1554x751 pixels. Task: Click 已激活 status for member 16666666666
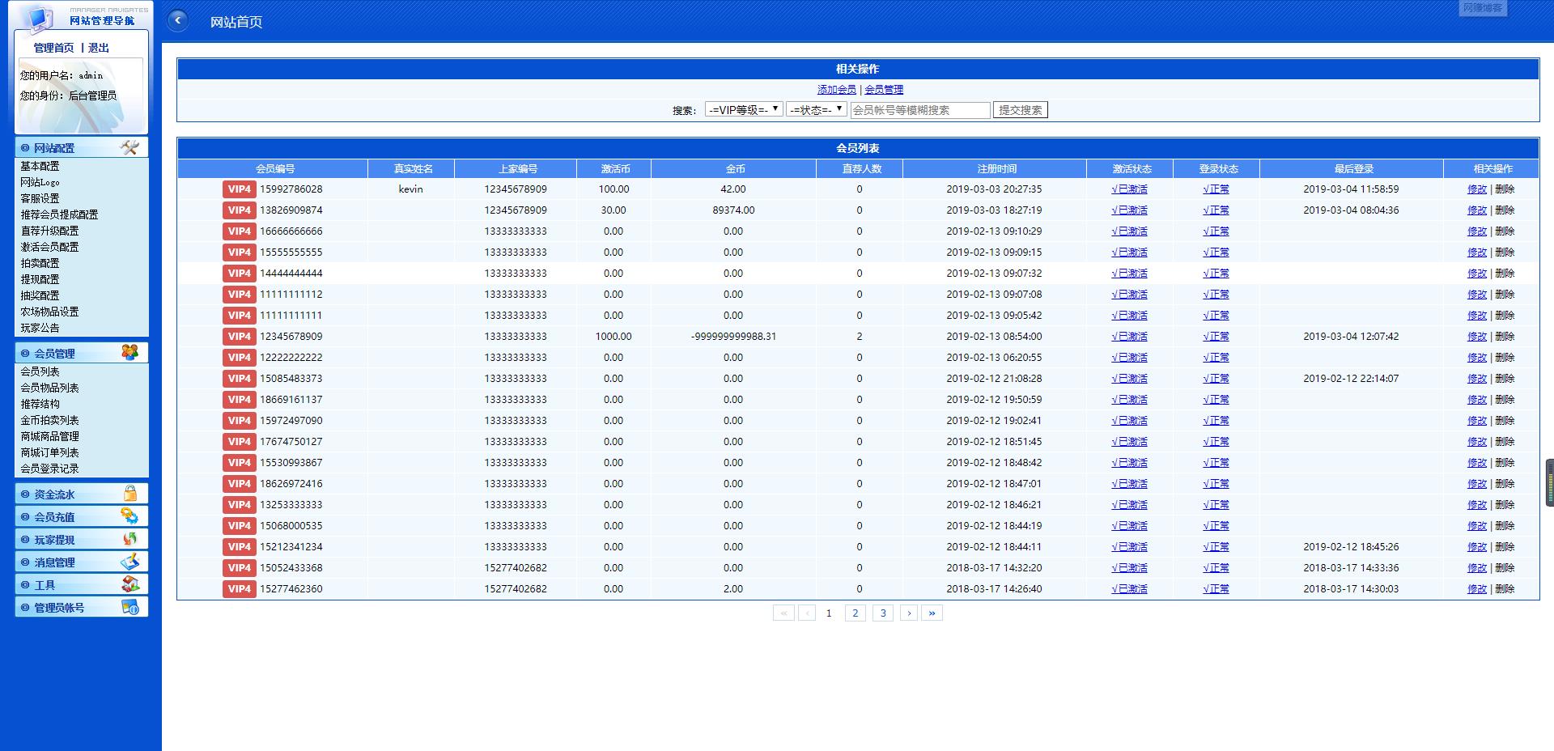pyautogui.click(x=1129, y=231)
